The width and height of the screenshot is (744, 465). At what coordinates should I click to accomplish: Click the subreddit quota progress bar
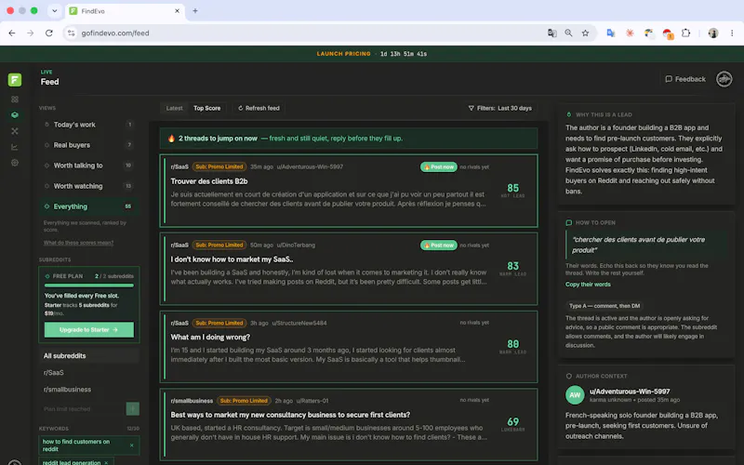pos(88,286)
